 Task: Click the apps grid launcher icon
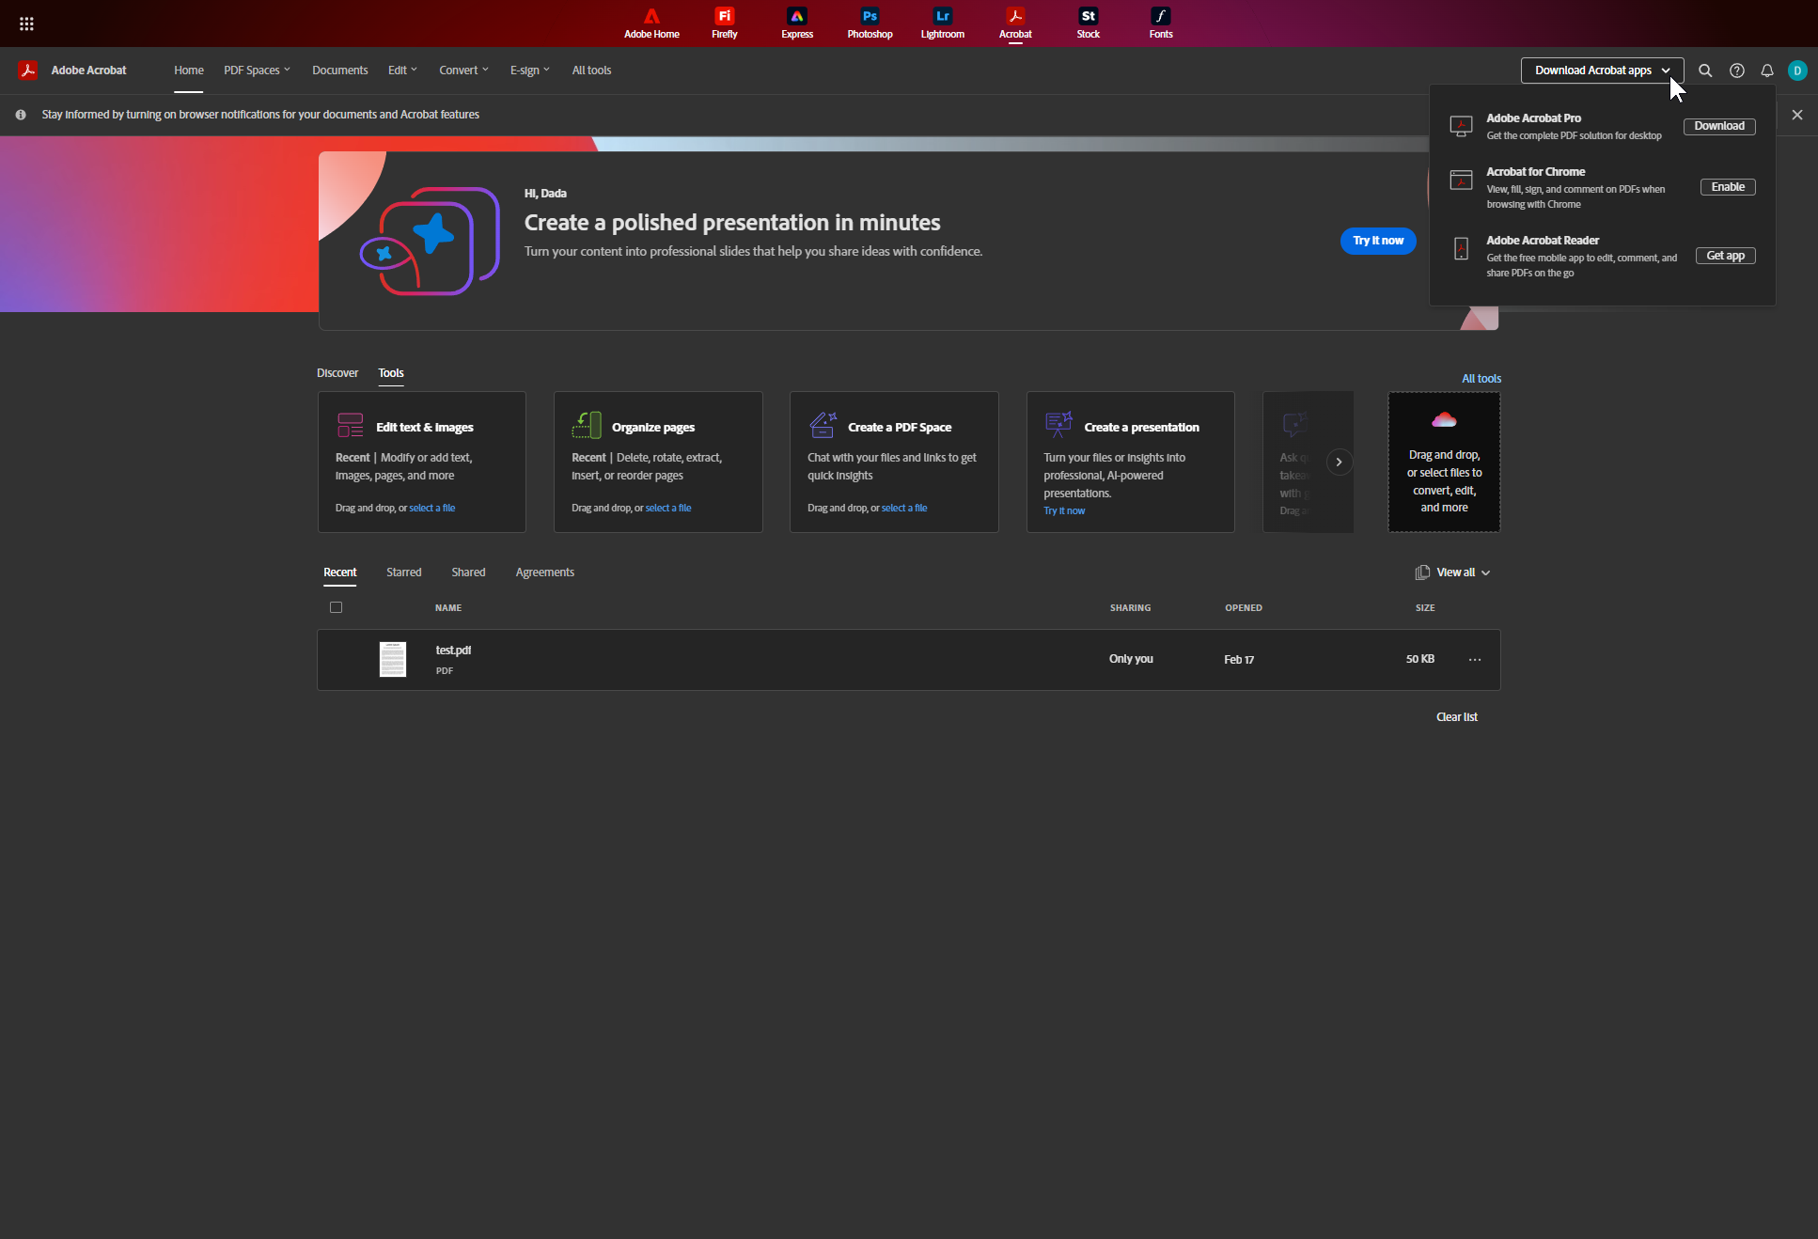(26, 24)
